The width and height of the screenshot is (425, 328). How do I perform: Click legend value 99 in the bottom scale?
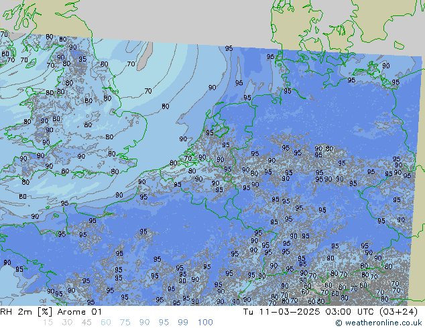tap(183, 323)
